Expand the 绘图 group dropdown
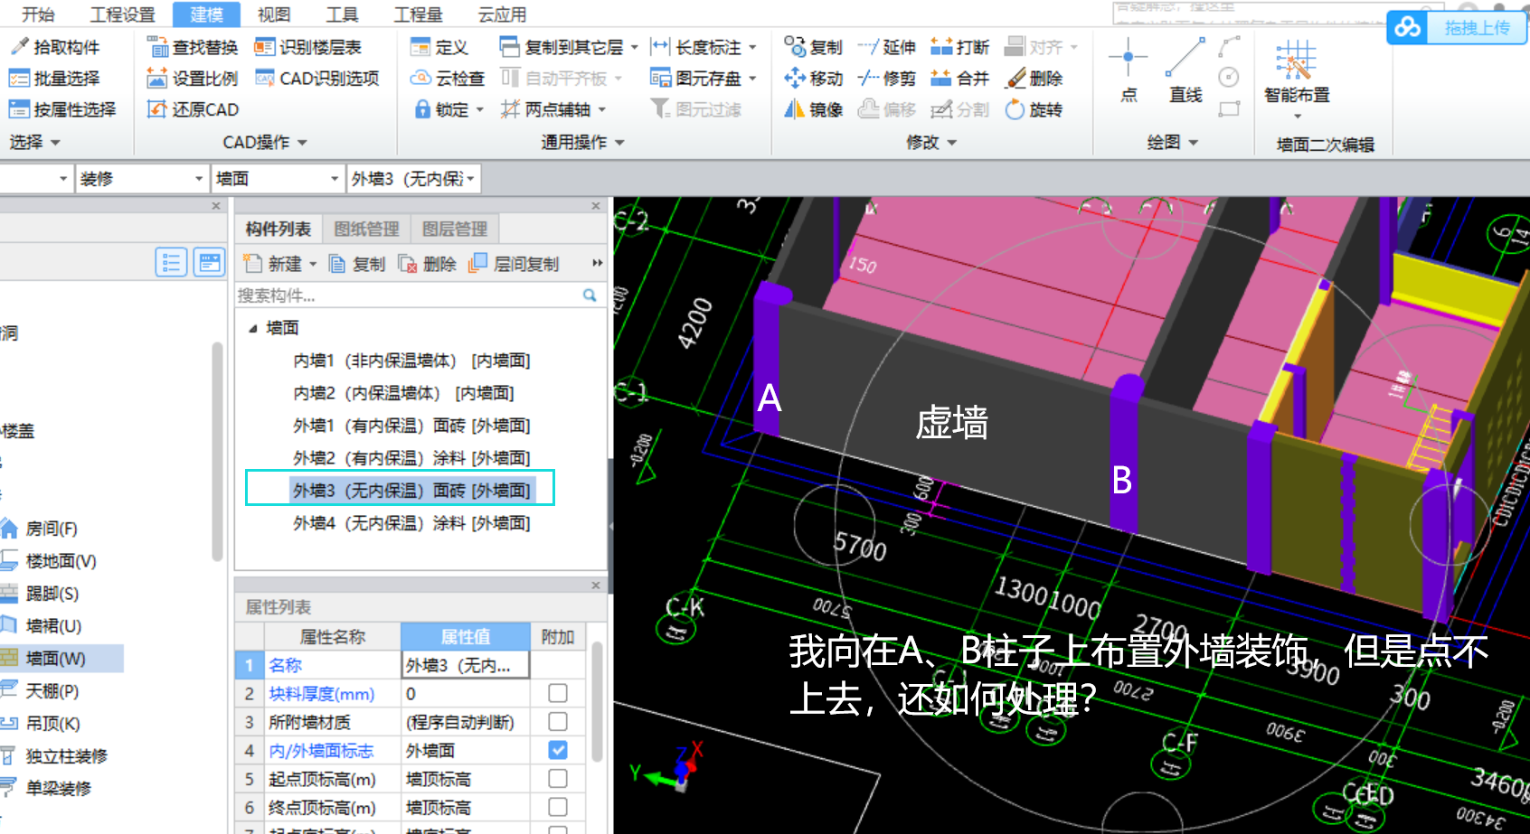Screen dimensions: 1530x834 (1193, 143)
